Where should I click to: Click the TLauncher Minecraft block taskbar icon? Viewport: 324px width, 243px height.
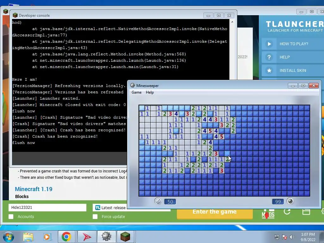click(x=125, y=237)
